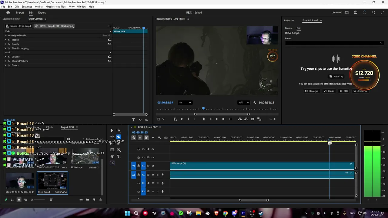Solo track A2

tap(158, 183)
